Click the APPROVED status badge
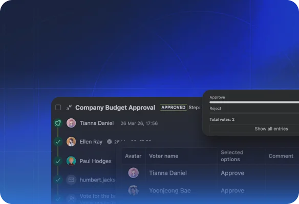 point(174,108)
